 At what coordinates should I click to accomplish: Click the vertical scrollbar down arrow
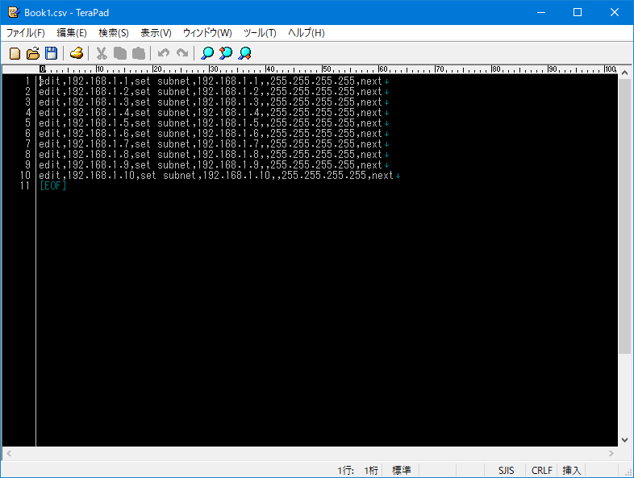pos(625,440)
